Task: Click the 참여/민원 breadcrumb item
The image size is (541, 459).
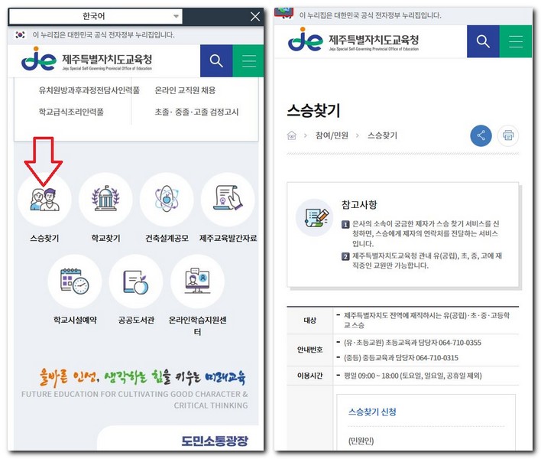Action: point(331,135)
